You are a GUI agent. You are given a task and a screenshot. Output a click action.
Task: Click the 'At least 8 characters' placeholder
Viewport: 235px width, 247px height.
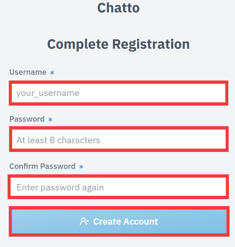tap(58, 140)
